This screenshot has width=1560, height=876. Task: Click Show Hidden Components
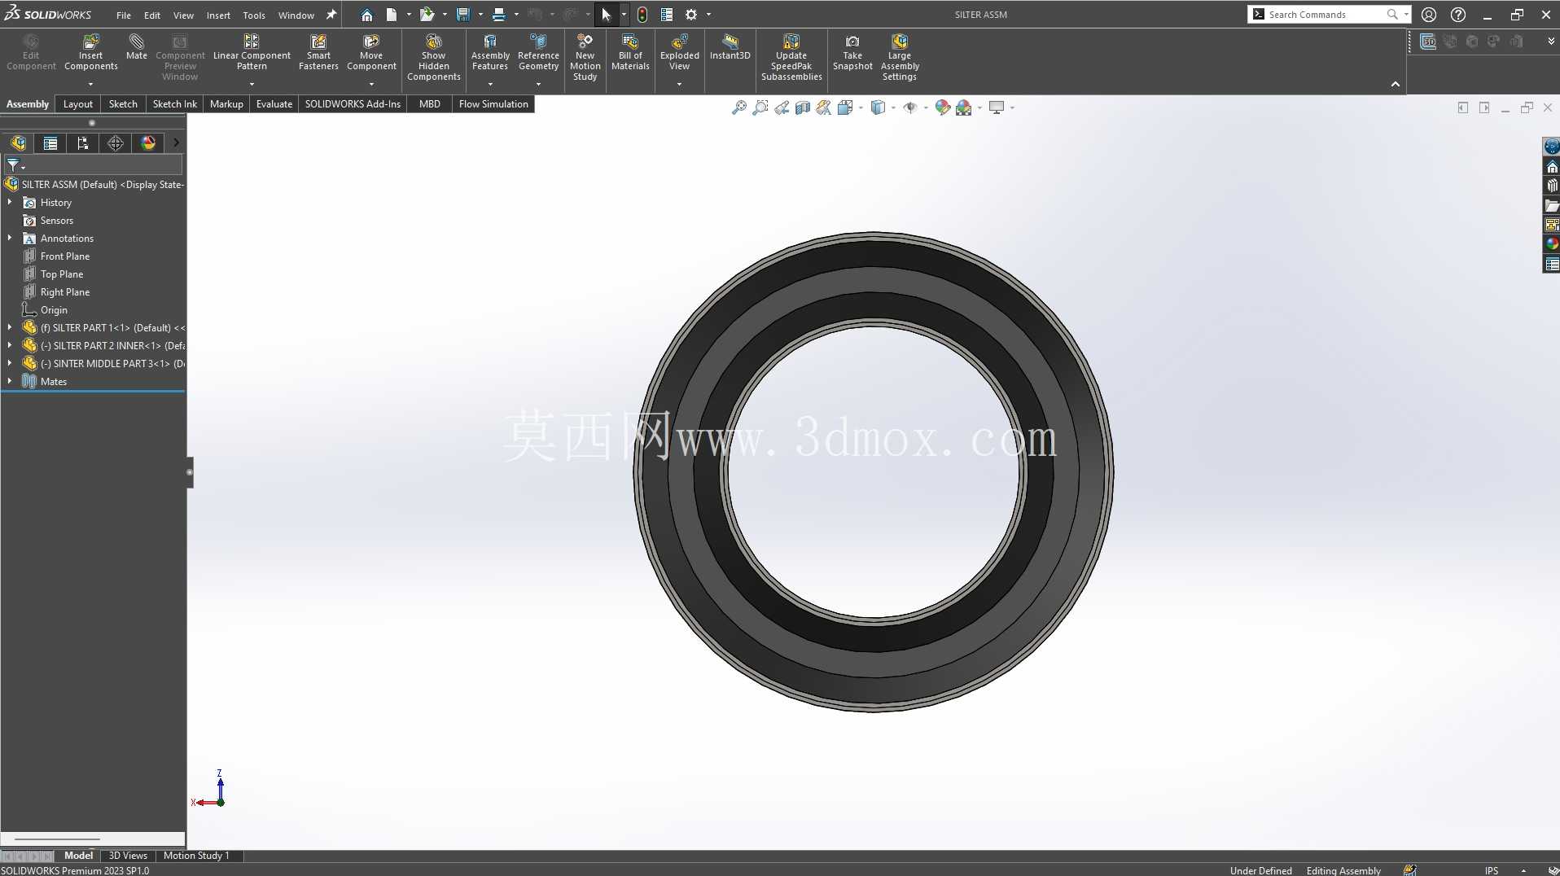click(x=434, y=57)
